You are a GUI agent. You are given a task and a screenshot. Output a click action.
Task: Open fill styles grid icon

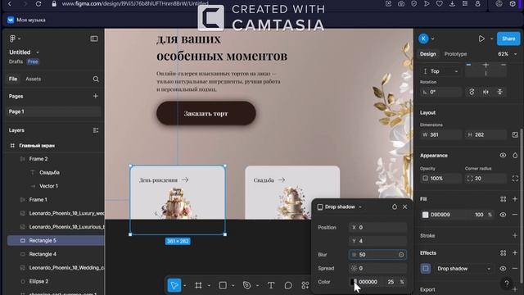tap(504, 199)
